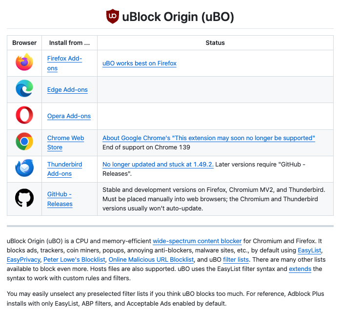Click the Firefox browser icon

[24, 62]
